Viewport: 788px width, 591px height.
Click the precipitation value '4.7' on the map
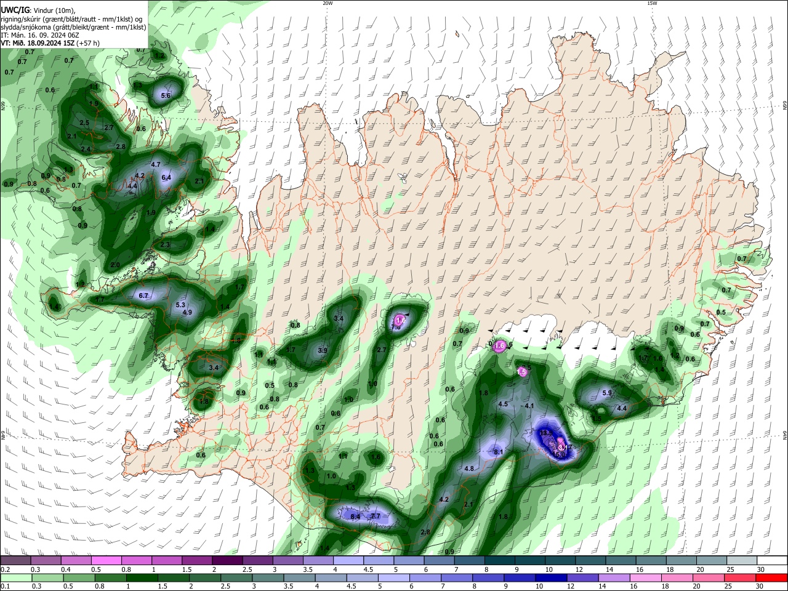[x=155, y=164]
